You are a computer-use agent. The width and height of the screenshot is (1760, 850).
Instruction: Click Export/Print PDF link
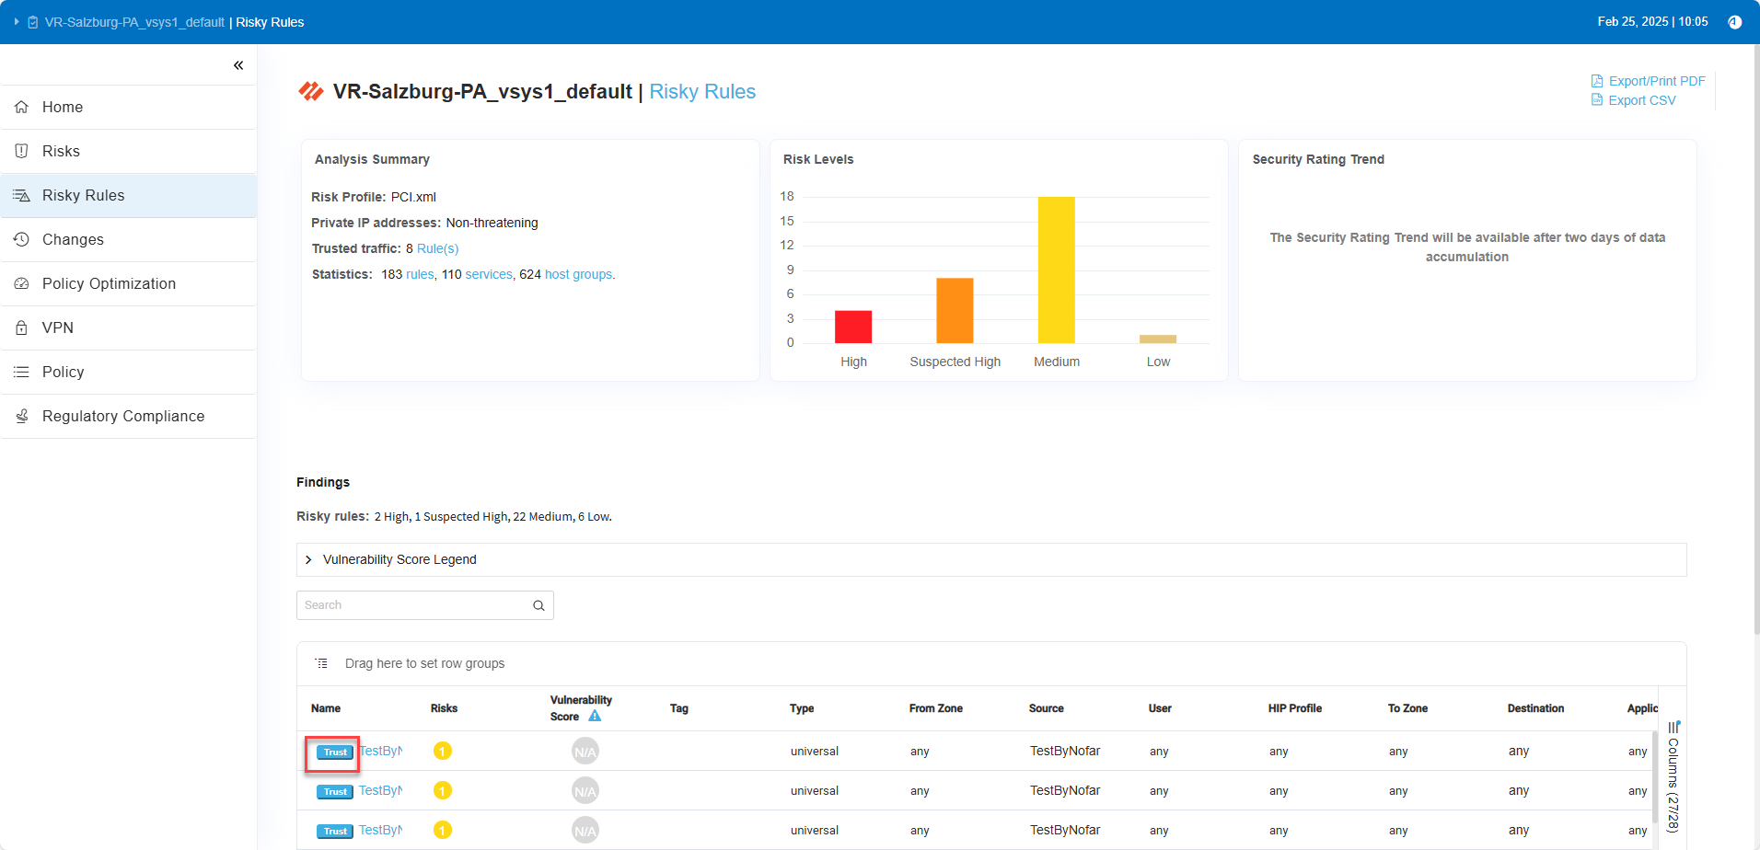(x=1656, y=81)
